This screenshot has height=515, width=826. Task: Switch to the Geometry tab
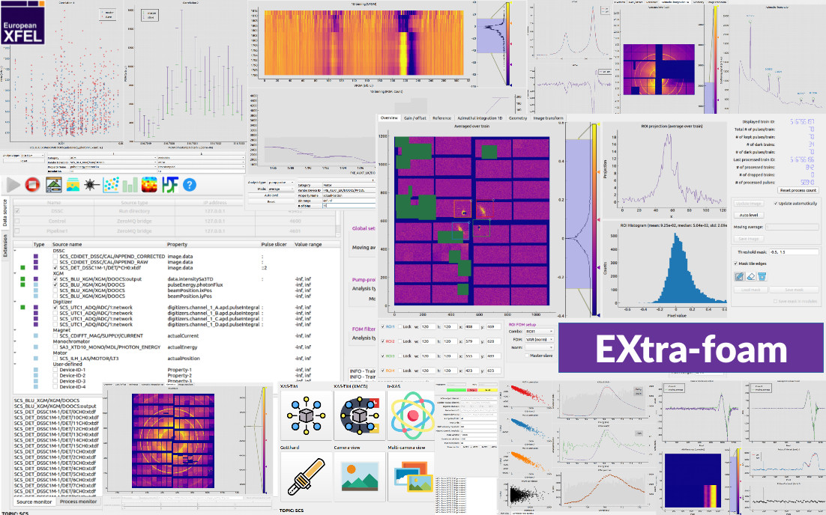click(518, 118)
